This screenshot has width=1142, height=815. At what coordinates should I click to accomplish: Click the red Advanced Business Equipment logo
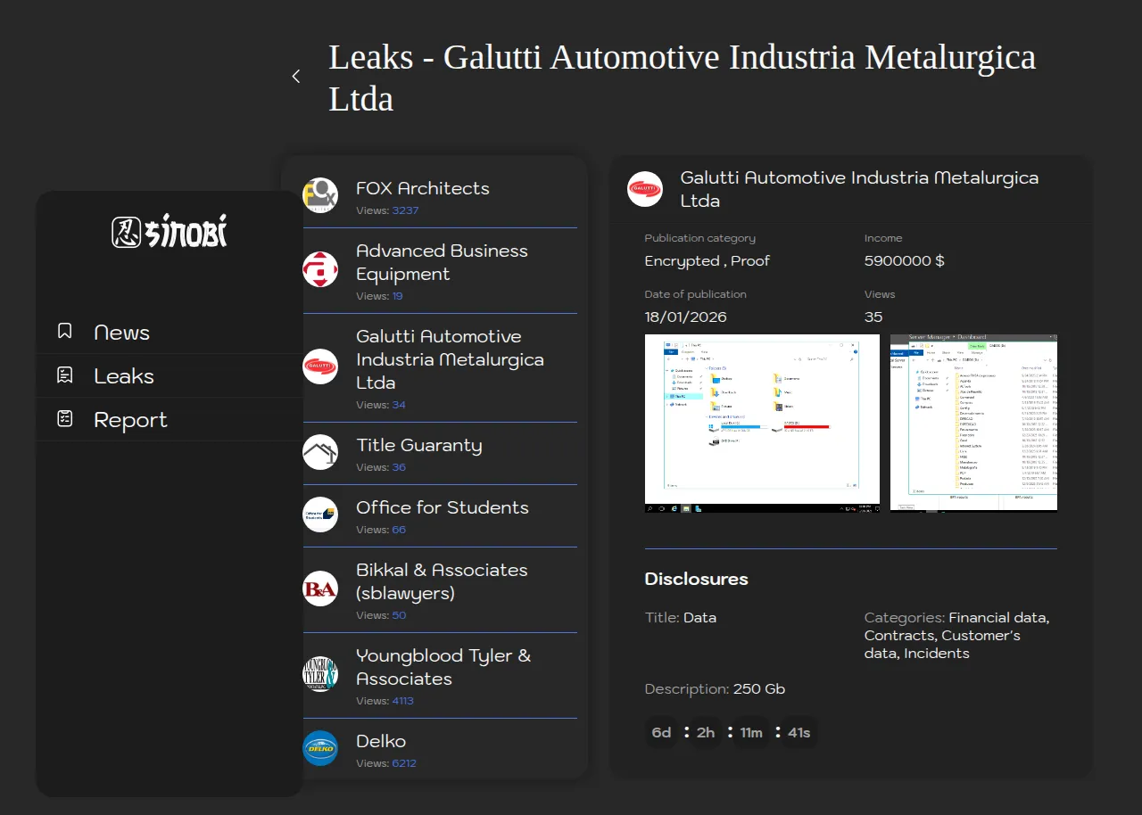[319, 269]
